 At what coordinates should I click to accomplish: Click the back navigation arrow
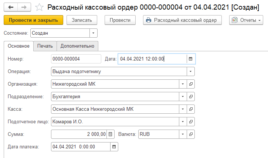pos(10,7)
